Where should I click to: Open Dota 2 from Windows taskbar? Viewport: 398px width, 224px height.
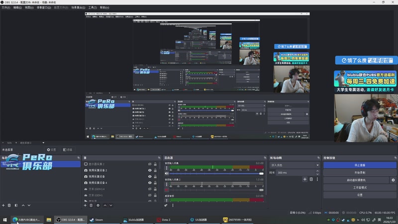171,220
